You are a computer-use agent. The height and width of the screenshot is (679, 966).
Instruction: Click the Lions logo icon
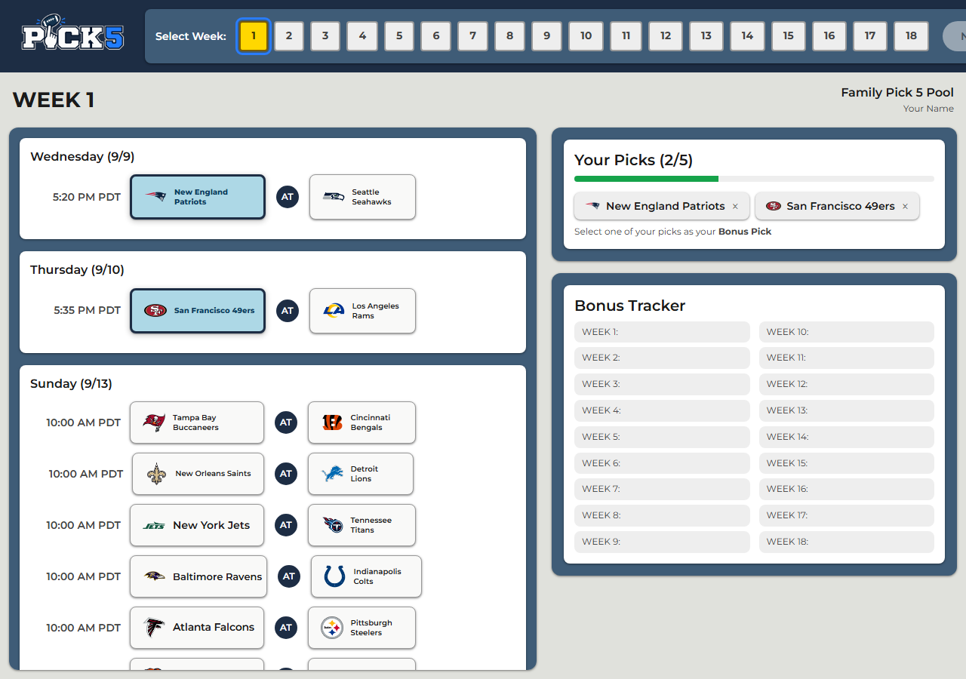tap(332, 474)
